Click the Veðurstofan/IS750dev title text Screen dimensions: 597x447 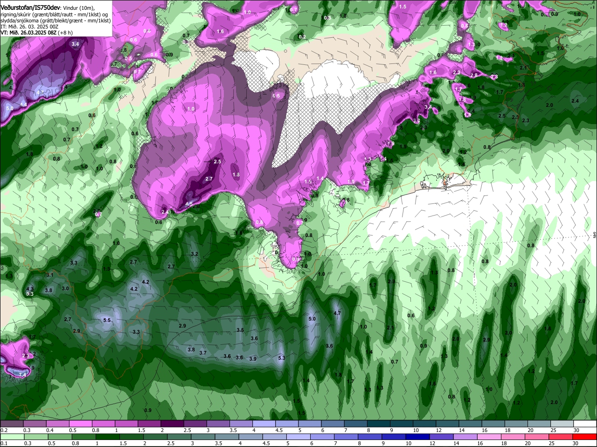click(x=30, y=8)
